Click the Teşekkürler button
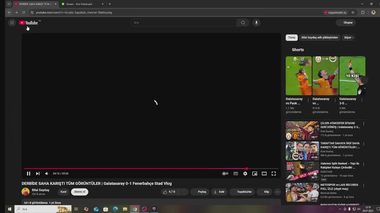The width and height of the screenshot is (380, 213). tap(242, 192)
